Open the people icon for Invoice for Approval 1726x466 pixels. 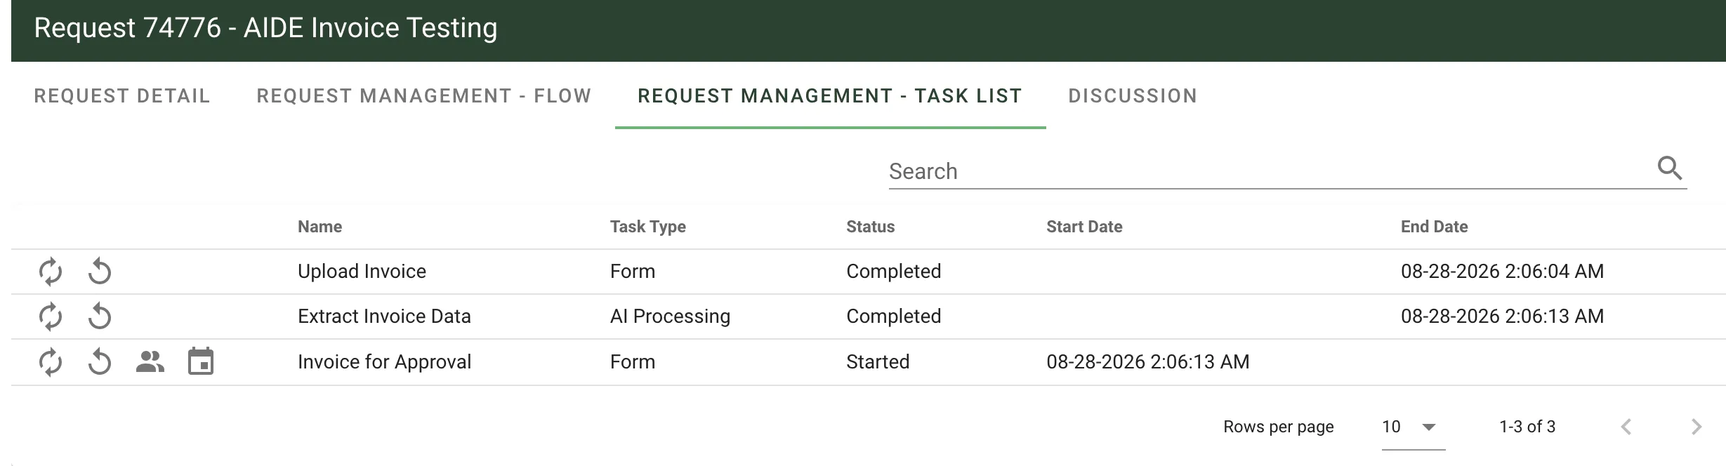(x=150, y=362)
